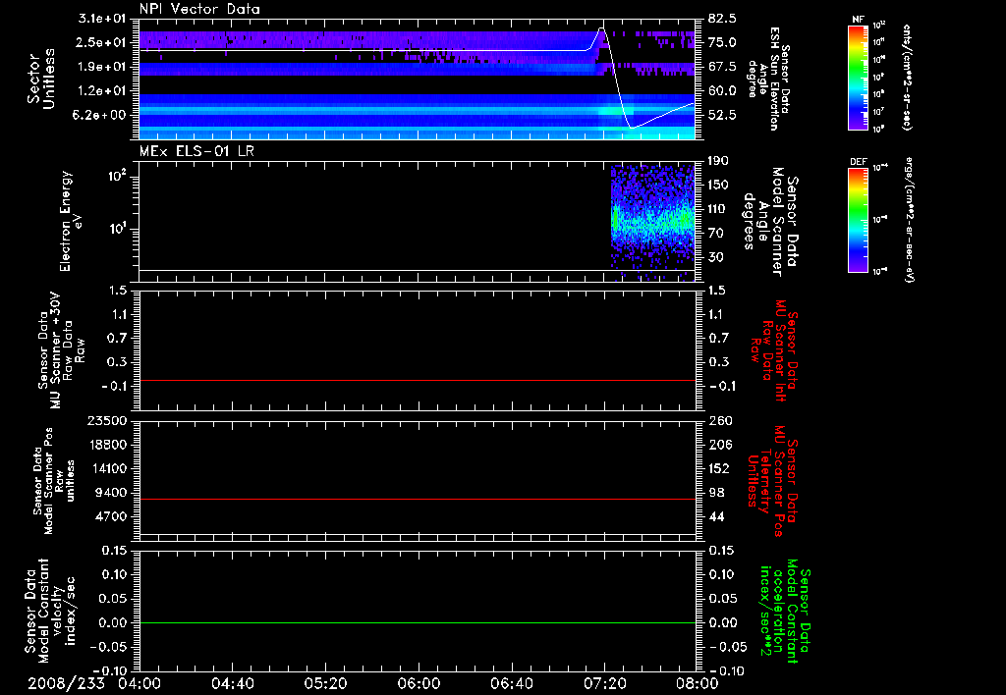Click the 70 scanner angle tick label

pos(716,234)
